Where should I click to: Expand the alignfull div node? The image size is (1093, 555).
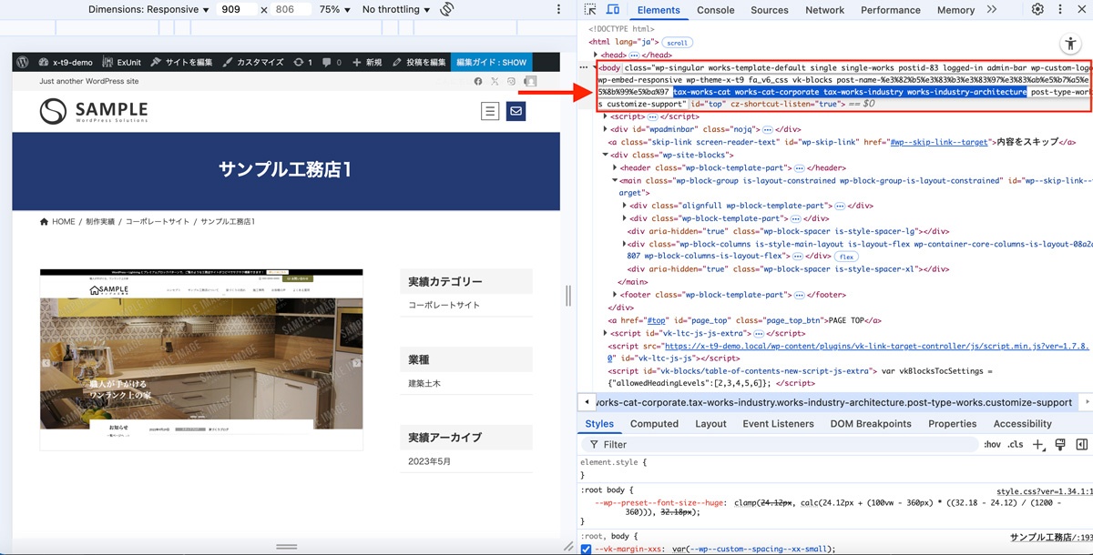[x=627, y=206]
